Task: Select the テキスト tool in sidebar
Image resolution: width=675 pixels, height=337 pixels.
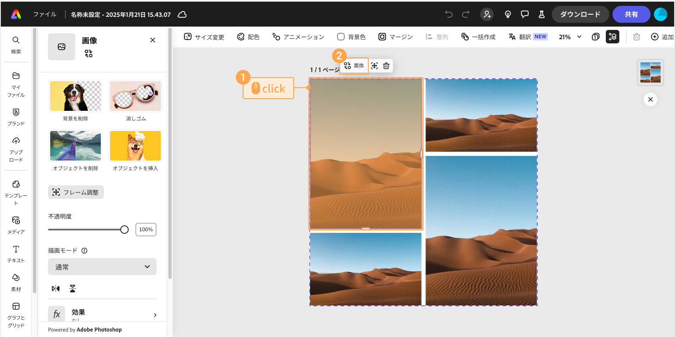Action: click(x=16, y=254)
